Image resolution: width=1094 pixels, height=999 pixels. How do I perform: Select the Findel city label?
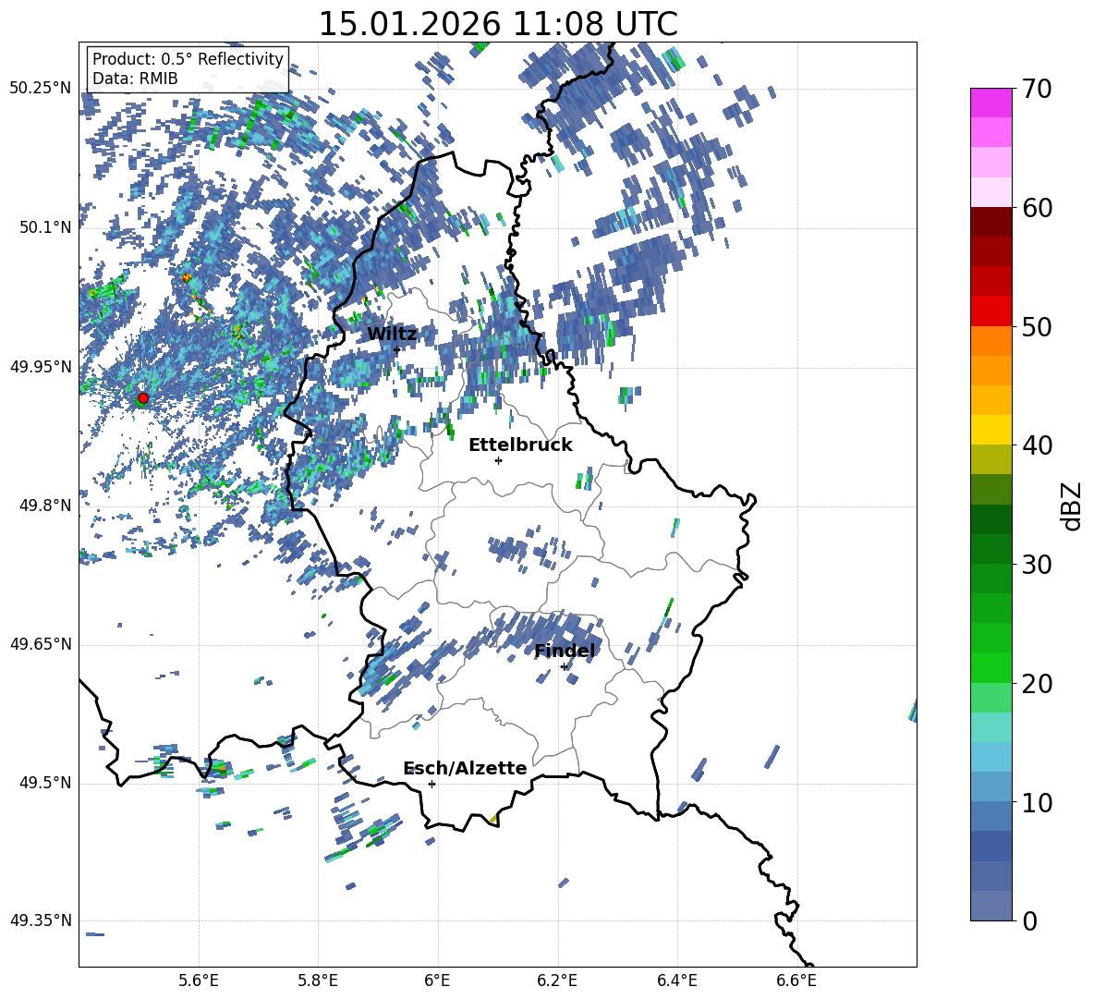click(565, 651)
